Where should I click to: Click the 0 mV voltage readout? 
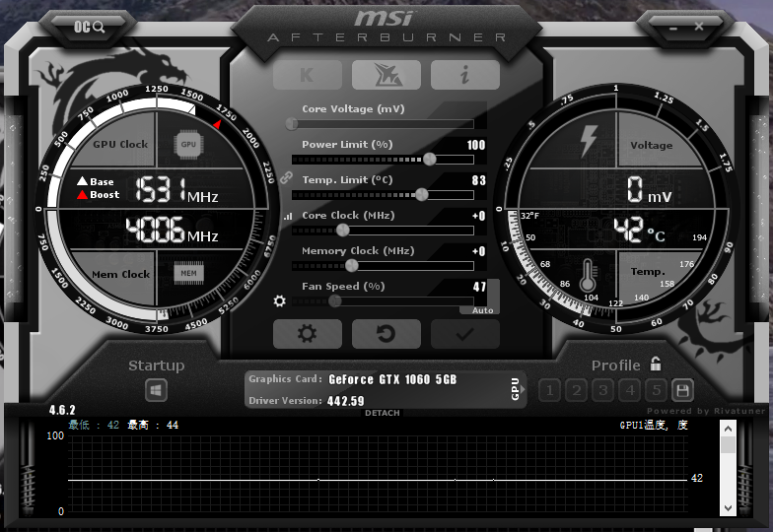(649, 190)
